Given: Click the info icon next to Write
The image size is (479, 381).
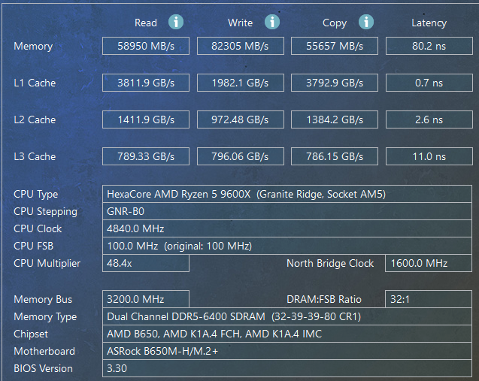Looking at the screenshot, I should point(272,22).
